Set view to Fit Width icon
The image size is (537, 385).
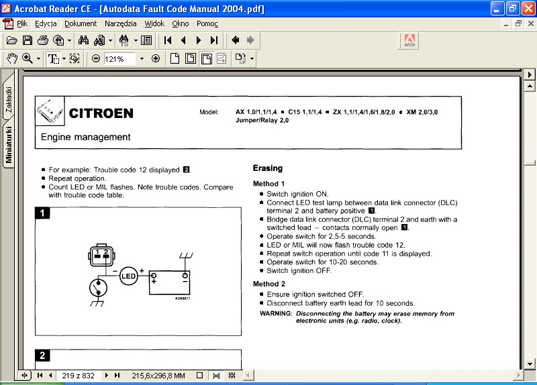(207, 58)
